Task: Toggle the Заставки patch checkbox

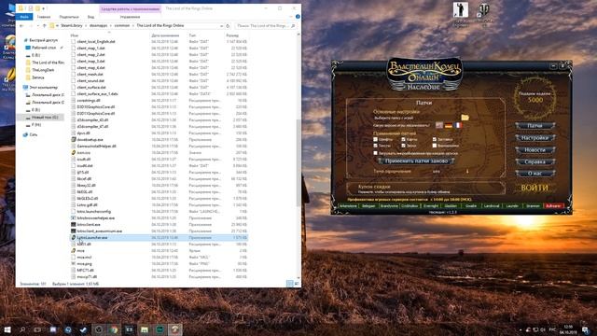Action: click(x=435, y=139)
